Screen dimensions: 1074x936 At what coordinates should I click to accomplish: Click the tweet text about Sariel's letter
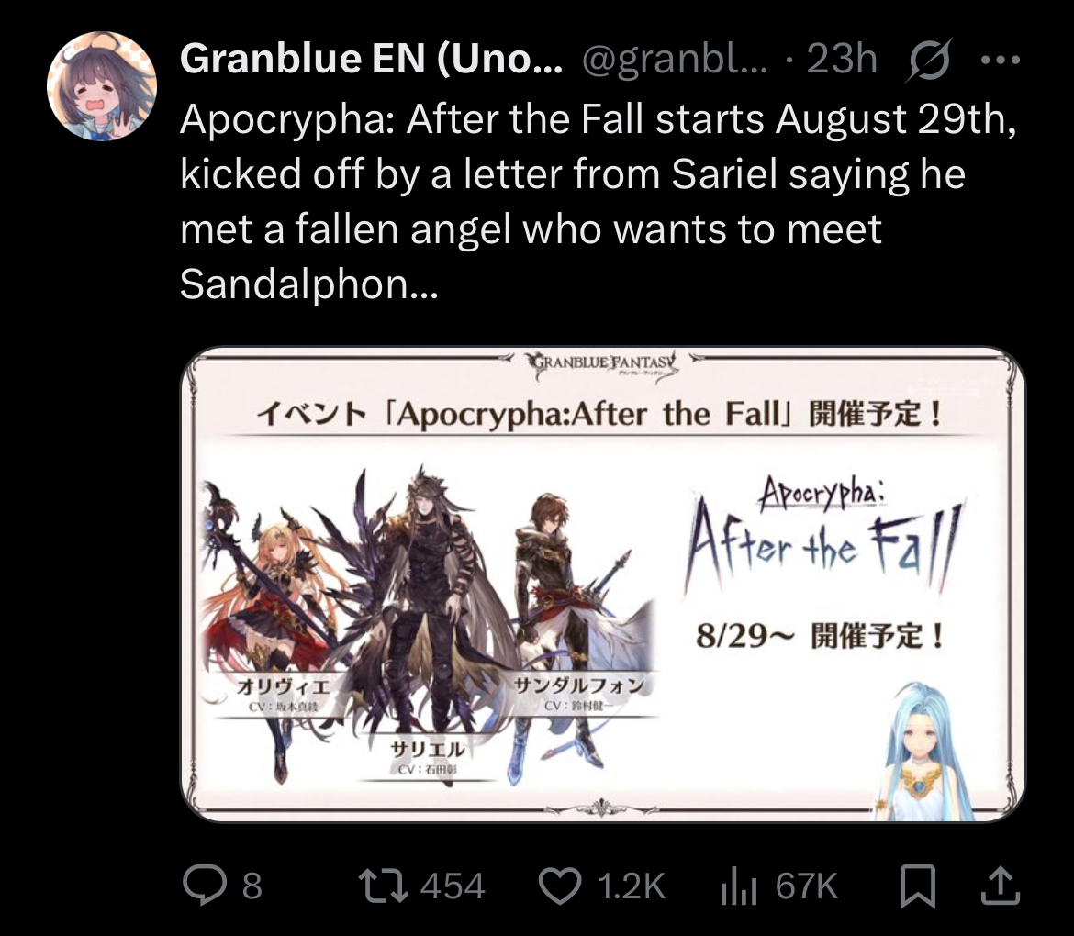pos(598,201)
